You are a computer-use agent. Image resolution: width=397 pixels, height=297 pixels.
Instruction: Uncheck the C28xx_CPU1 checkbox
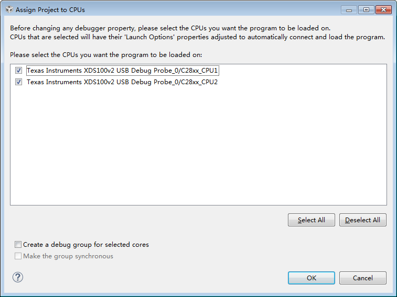point(19,71)
